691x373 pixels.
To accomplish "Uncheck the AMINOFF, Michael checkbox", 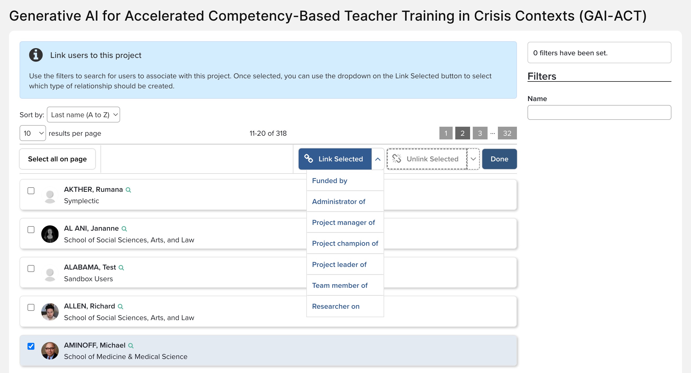I will [x=31, y=346].
